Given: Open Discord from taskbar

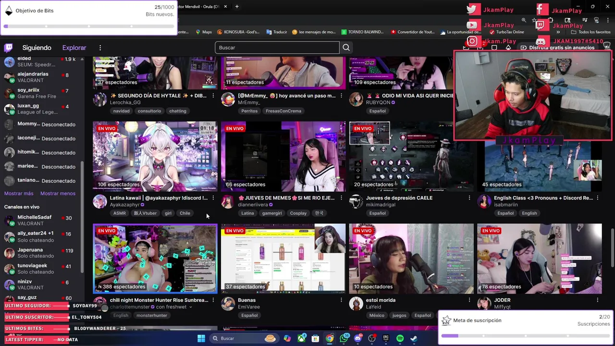Looking at the screenshot, I should tap(357, 338).
